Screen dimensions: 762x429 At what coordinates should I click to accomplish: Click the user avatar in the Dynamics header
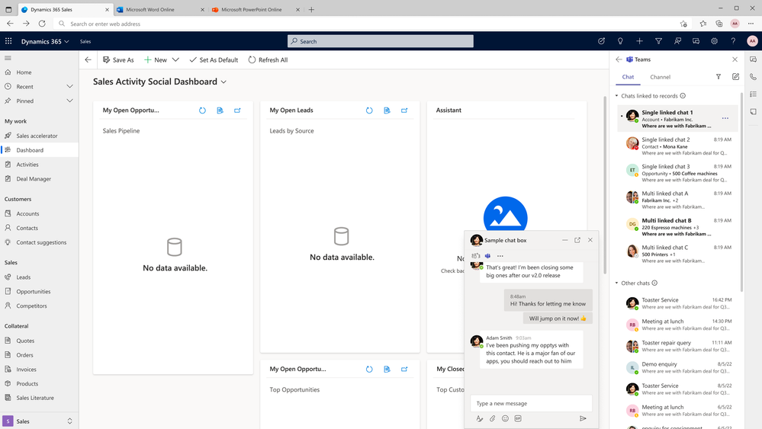tap(752, 41)
